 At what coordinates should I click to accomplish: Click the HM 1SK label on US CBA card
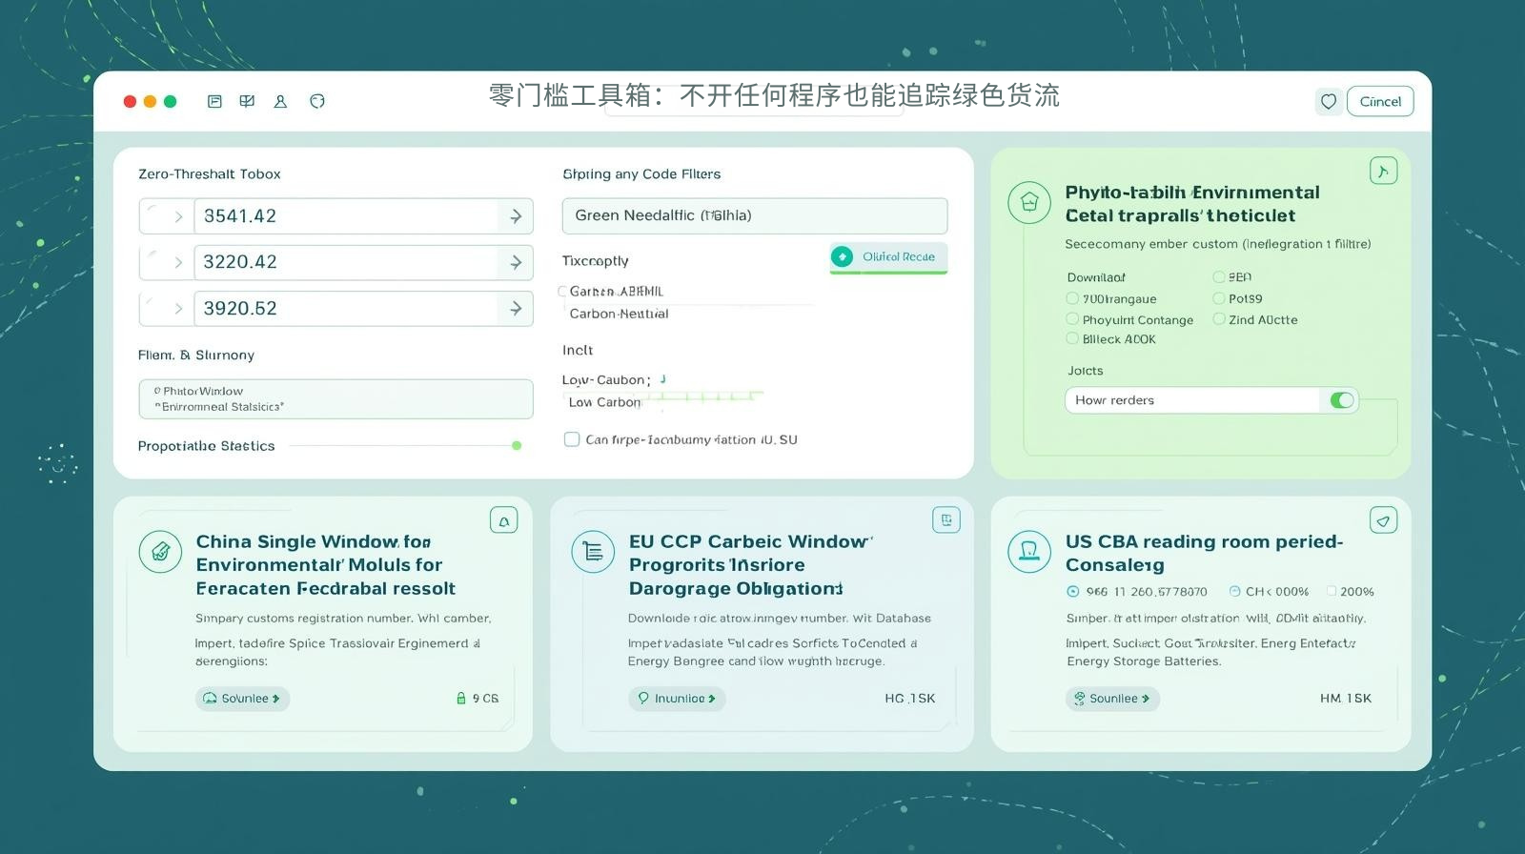point(1346,699)
